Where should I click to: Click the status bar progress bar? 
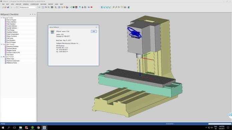click(220, 124)
